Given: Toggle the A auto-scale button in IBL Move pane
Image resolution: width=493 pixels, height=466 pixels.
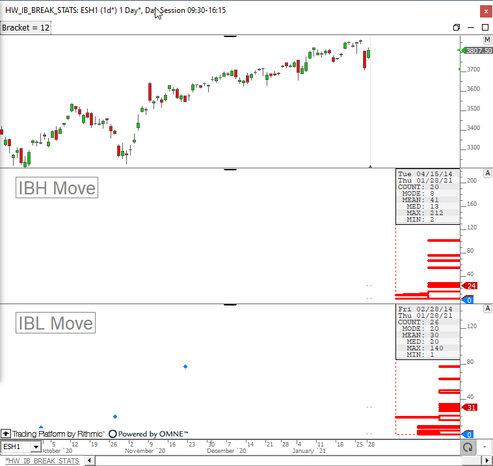Looking at the screenshot, I should click(x=487, y=309).
